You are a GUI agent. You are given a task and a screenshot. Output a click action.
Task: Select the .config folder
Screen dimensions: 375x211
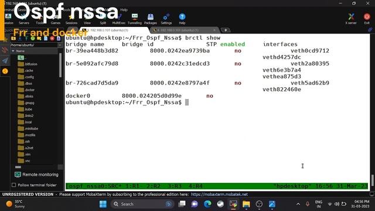point(26,77)
